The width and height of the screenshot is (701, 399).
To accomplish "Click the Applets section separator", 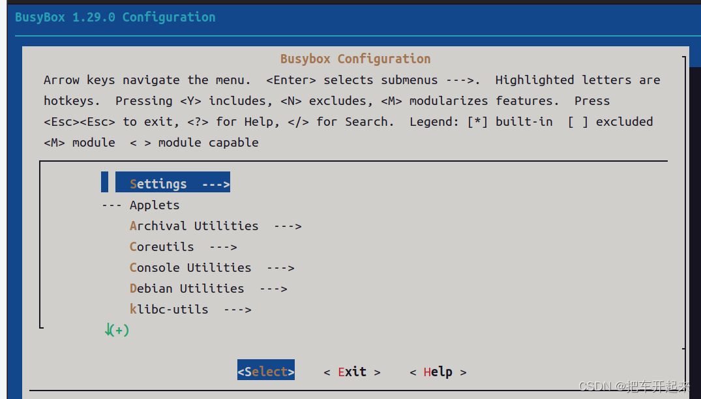I will pos(140,205).
